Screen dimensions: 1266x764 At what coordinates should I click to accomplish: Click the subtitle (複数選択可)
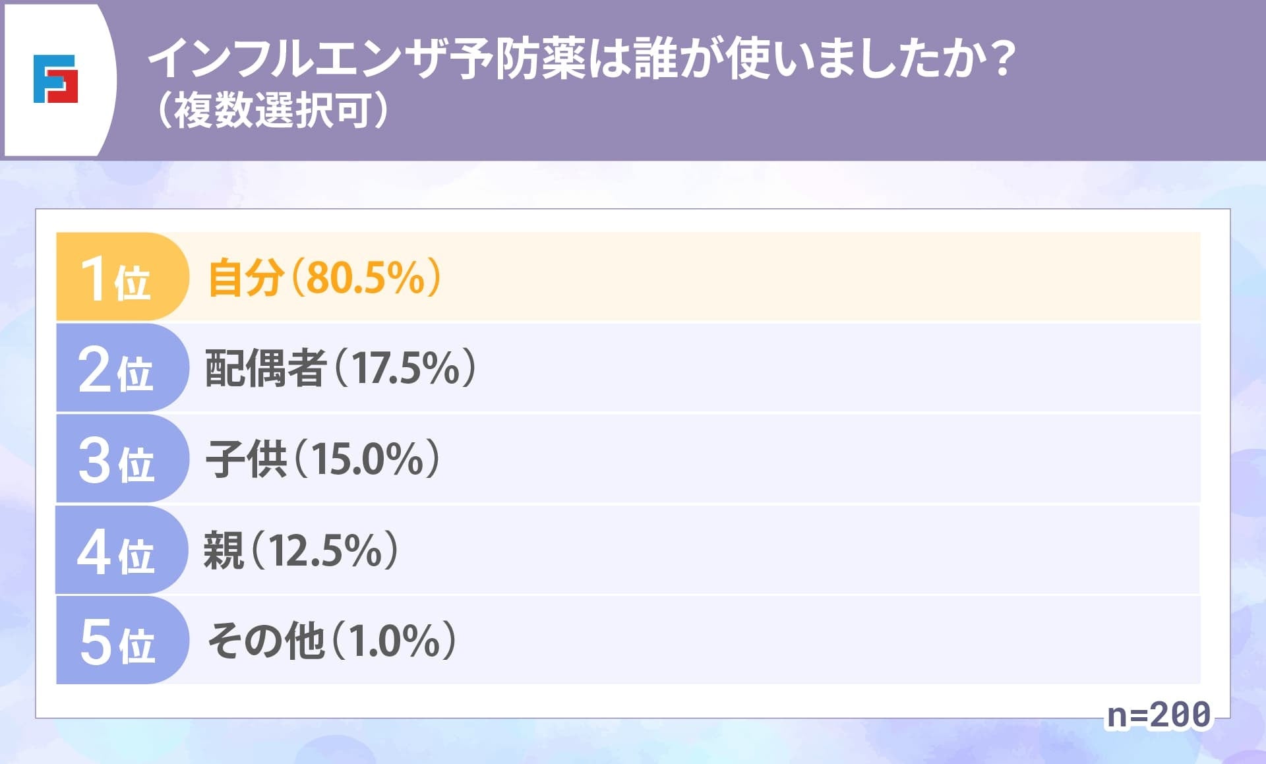(272, 109)
